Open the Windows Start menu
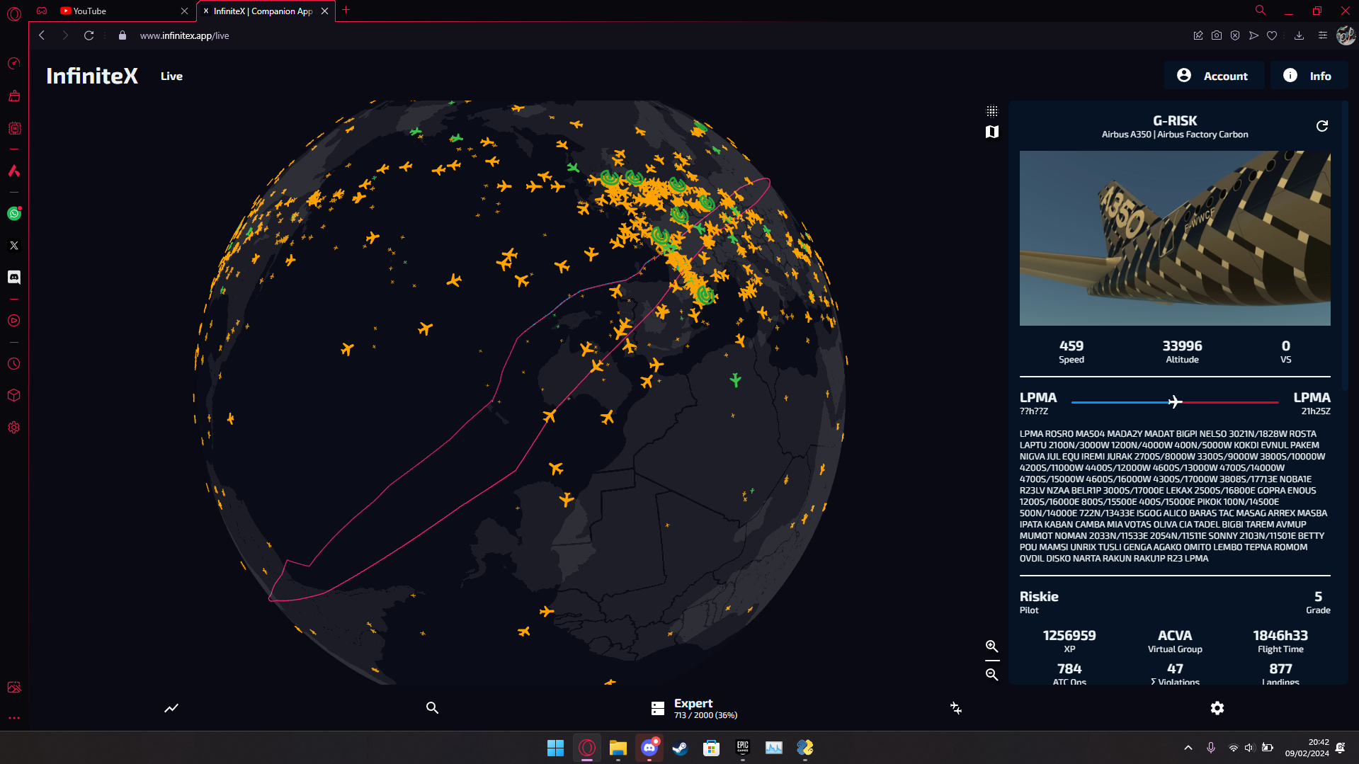 point(556,748)
